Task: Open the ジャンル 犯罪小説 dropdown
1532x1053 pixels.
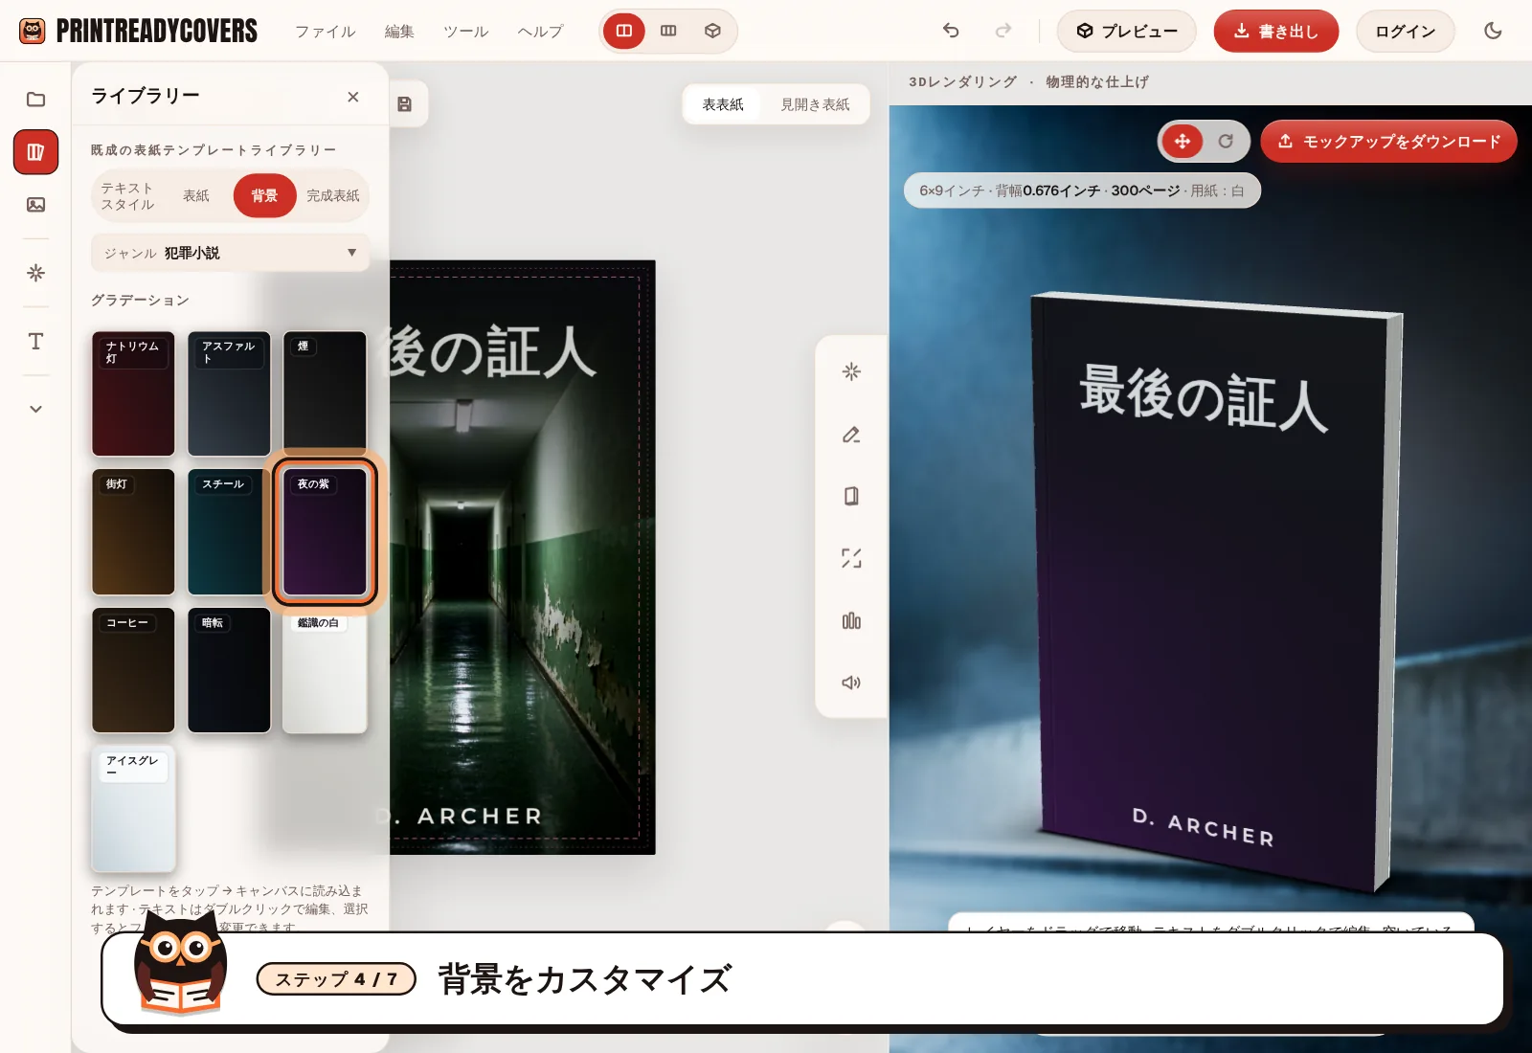Action: [x=231, y=253]
